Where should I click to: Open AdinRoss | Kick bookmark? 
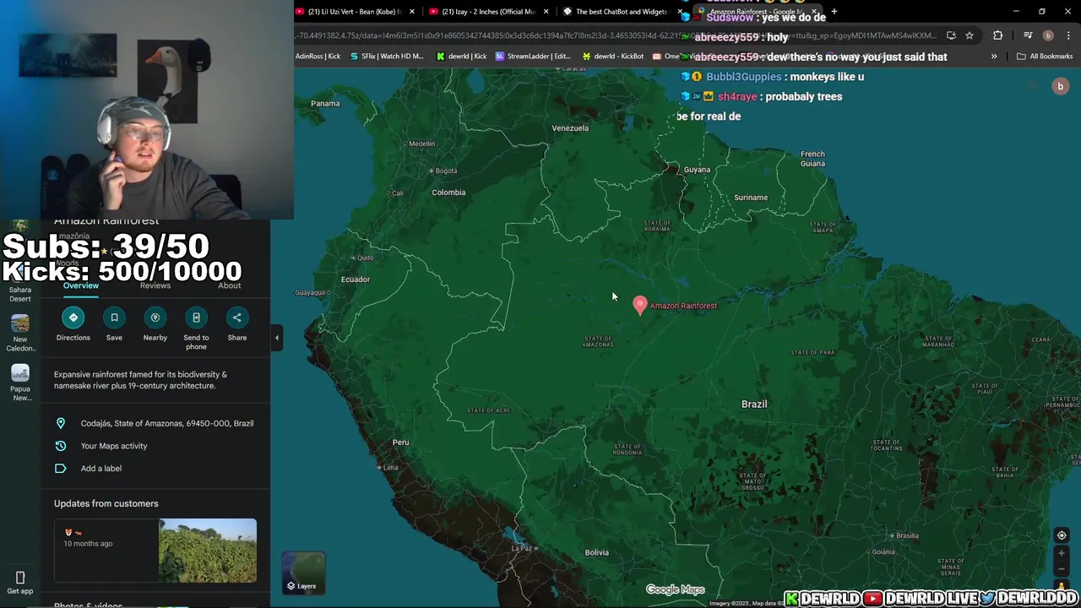(318, 57)
